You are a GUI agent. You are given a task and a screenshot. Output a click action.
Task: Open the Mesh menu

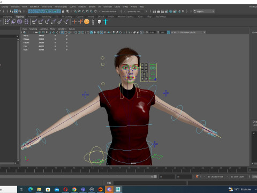(25, 6)
